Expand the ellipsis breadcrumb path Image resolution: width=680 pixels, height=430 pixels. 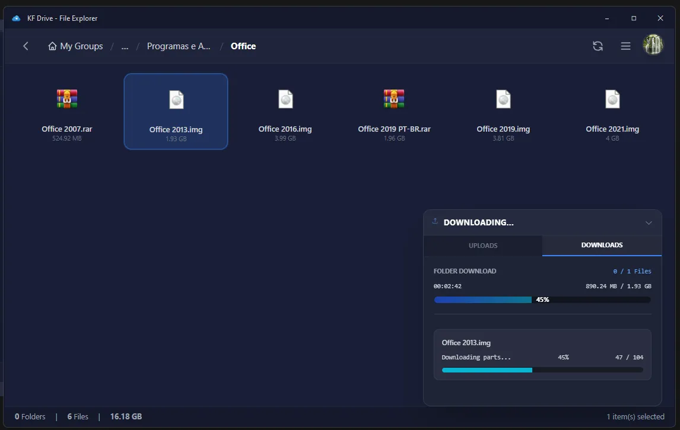tap(125, 46)
